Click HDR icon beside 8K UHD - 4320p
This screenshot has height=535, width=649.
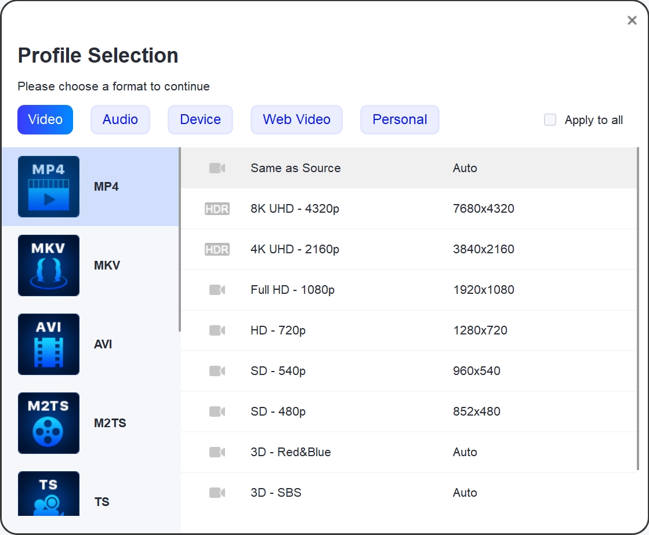coord(217,209)
